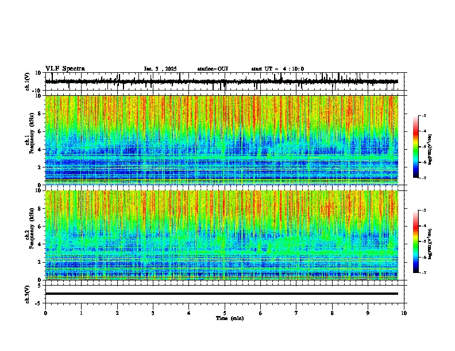Viewport: 455px width, 351px height.
Task: Click time axis tick label "7"
Action: [296, 313]
